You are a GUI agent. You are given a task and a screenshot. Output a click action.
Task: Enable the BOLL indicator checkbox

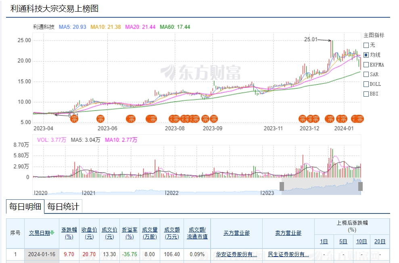[x=366, y=84]
